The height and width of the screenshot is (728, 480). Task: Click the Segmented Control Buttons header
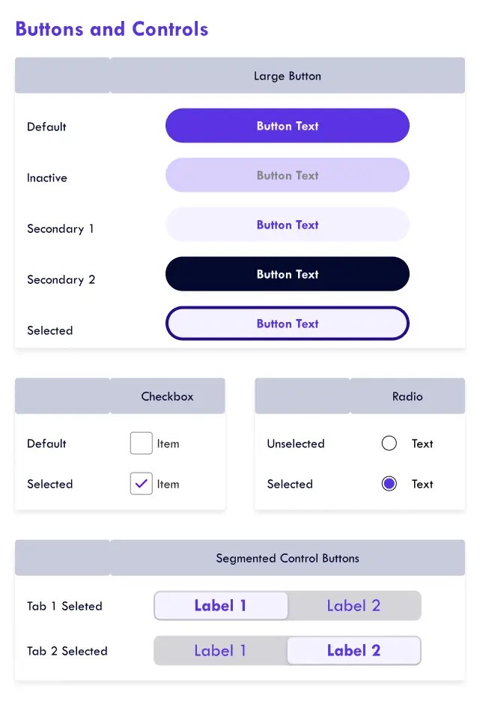[288, 558]
